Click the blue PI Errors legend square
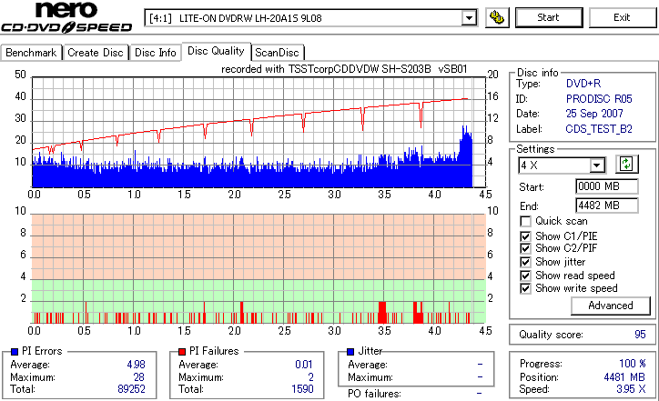This screenshot has height=401, width=659. (x=15, y=352)
